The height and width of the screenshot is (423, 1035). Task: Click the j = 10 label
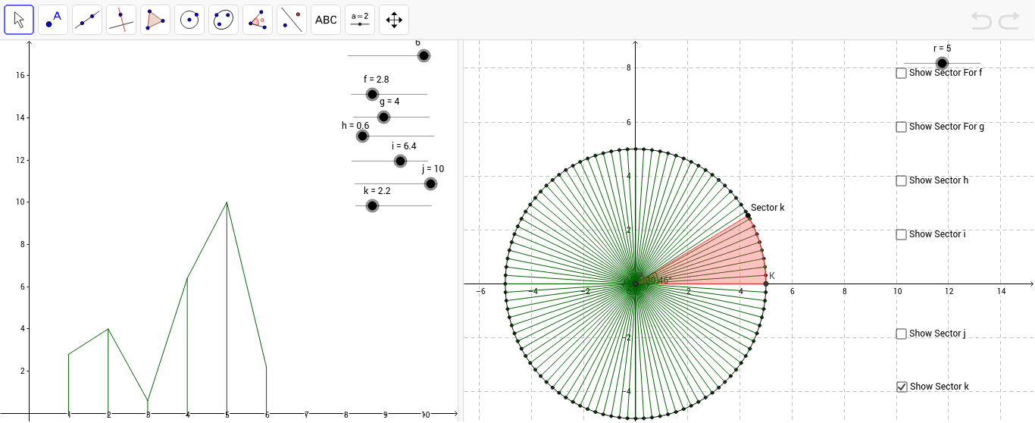tap(433, 169)
